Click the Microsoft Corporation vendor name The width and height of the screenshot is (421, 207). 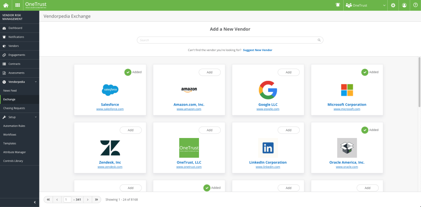347,105
